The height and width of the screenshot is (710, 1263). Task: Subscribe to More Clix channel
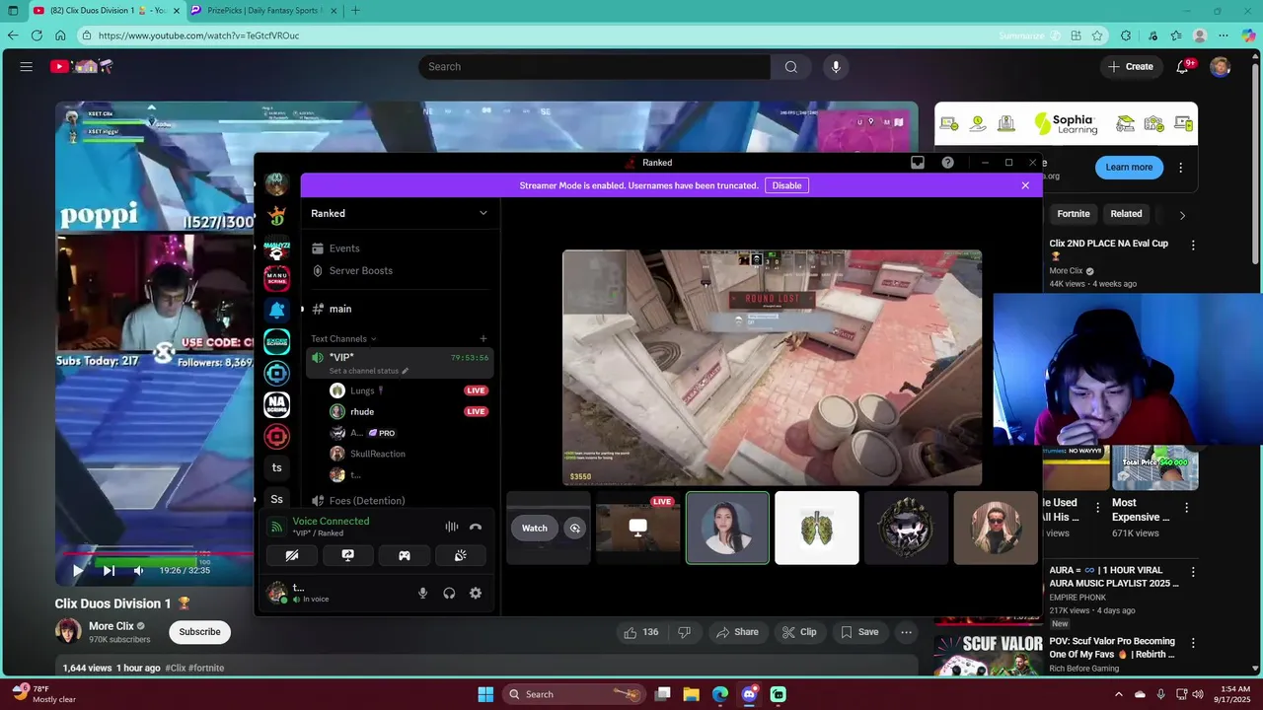point(199,631)
